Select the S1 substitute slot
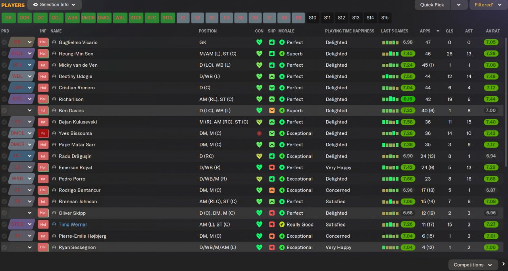Screen dimensions: 508x271 [x=183, y=18]
